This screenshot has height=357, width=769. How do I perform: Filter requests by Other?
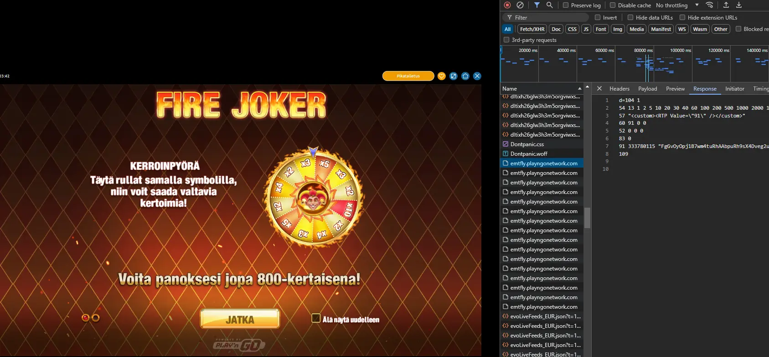721,29
